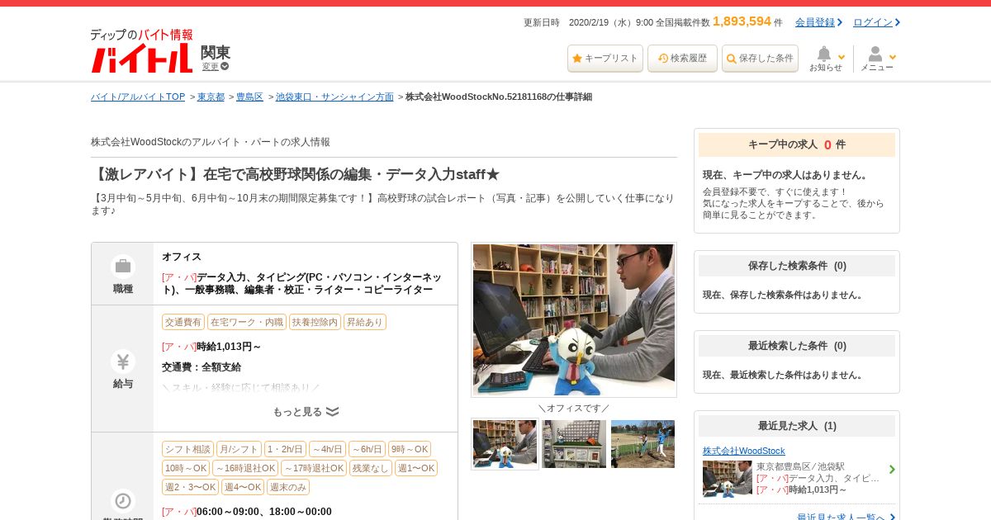The width and height of the screenshot is (991, 520).
Task: Click the 扶養控除内 tag
Action: 315,322
